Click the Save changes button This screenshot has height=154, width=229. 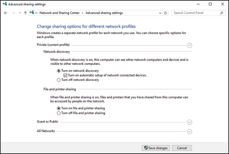click(156, 148)
